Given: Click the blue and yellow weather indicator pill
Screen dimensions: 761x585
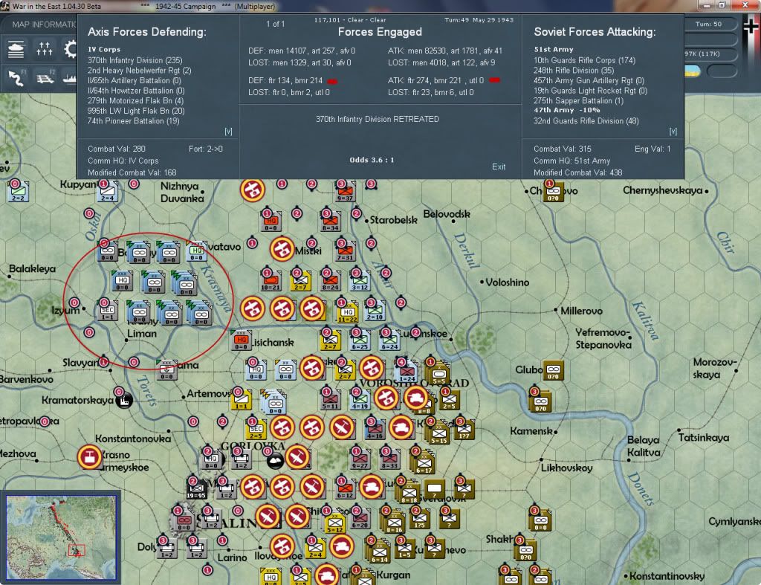Looking at the screenshot, I should (x=693, y=71).
